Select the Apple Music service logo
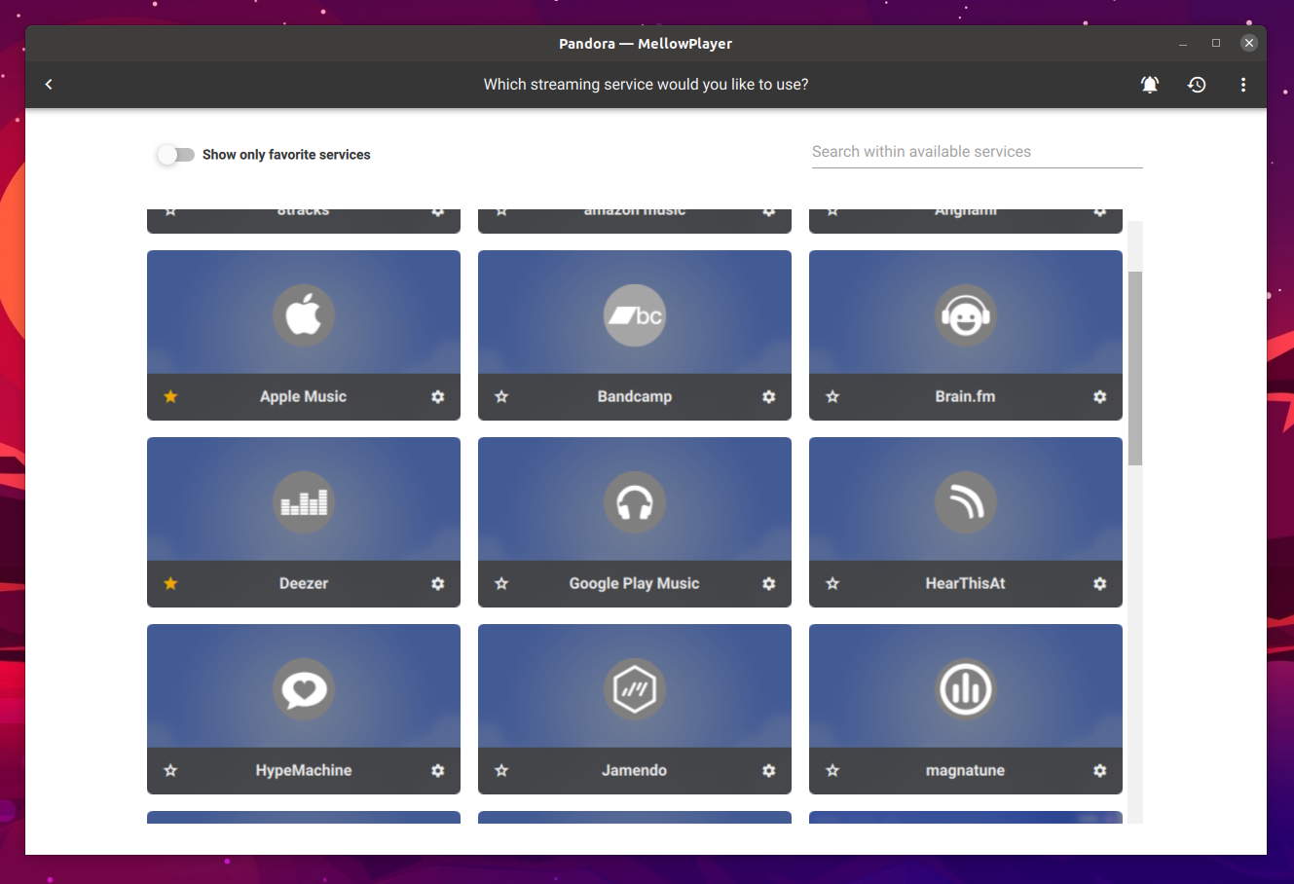 tap(304, 315)
